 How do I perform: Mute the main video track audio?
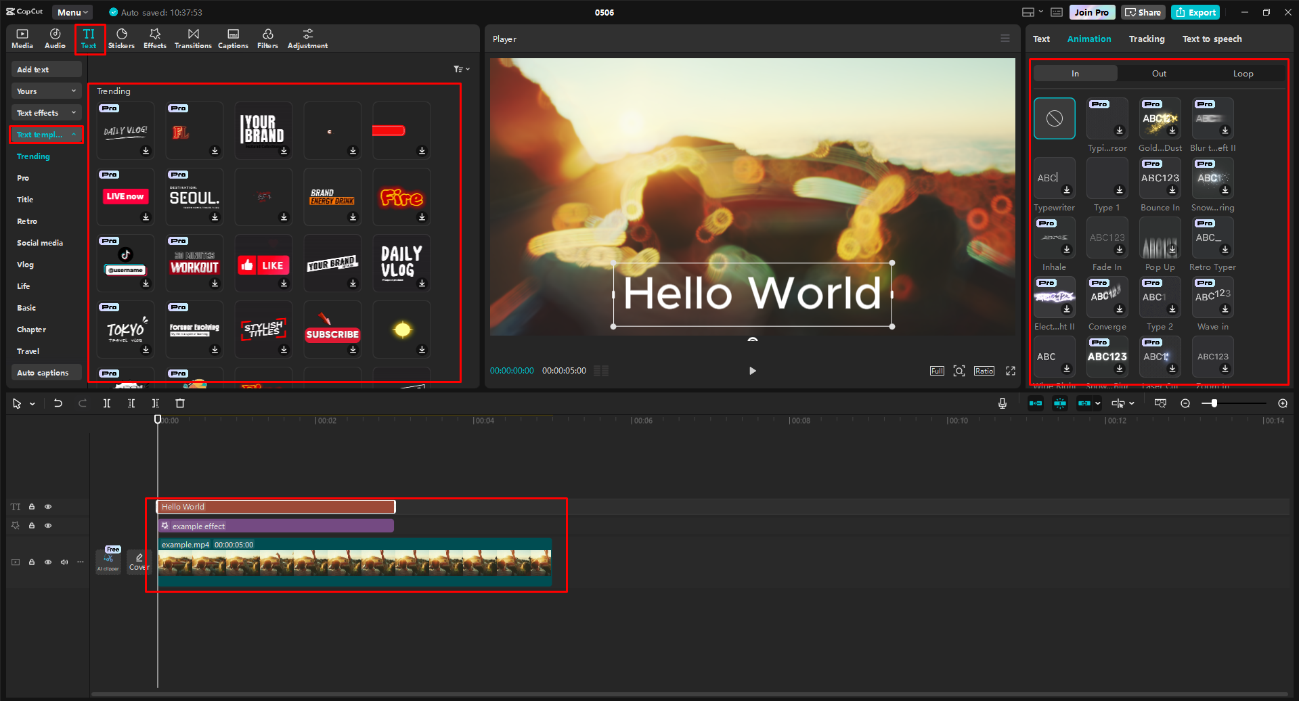(64, 562)
